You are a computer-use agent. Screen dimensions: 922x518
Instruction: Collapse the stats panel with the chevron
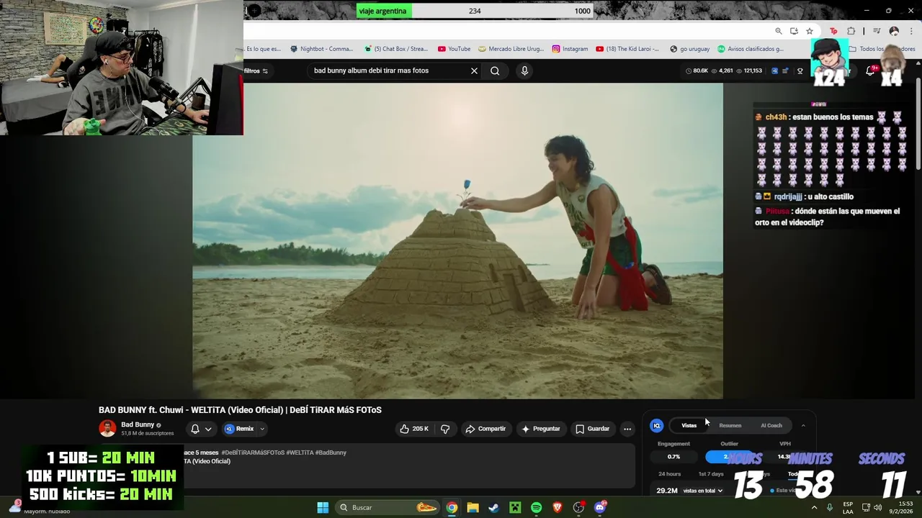click(803, 425)
